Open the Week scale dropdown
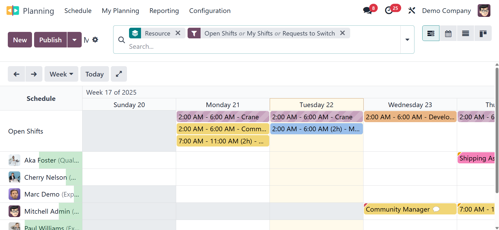The image size is (499, 230). (x=61, y=74)
